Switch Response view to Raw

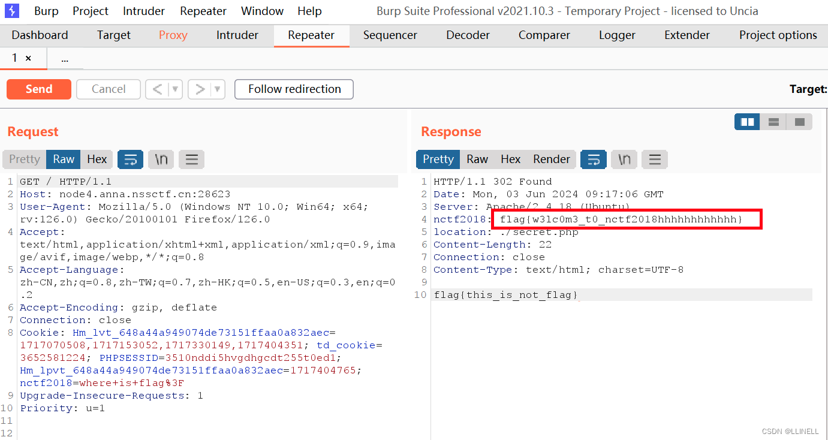477,159
